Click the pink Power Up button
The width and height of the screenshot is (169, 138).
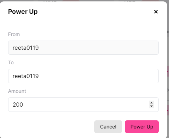pyautogui.click(x=142, y=127)
